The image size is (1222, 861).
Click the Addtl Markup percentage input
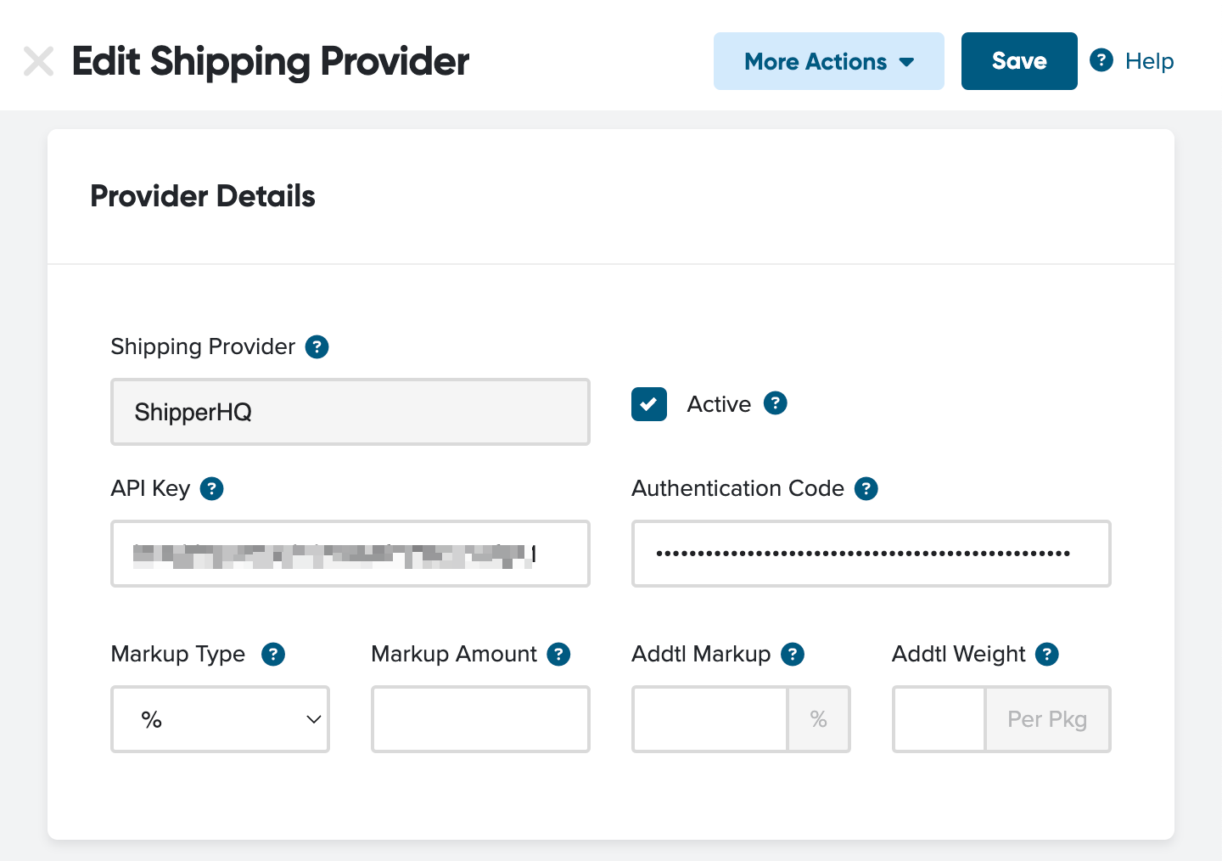[x=709, y=719]
